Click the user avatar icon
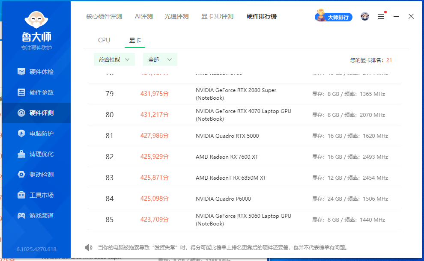Viewport: 424px width, 261px height. point(365,17)
